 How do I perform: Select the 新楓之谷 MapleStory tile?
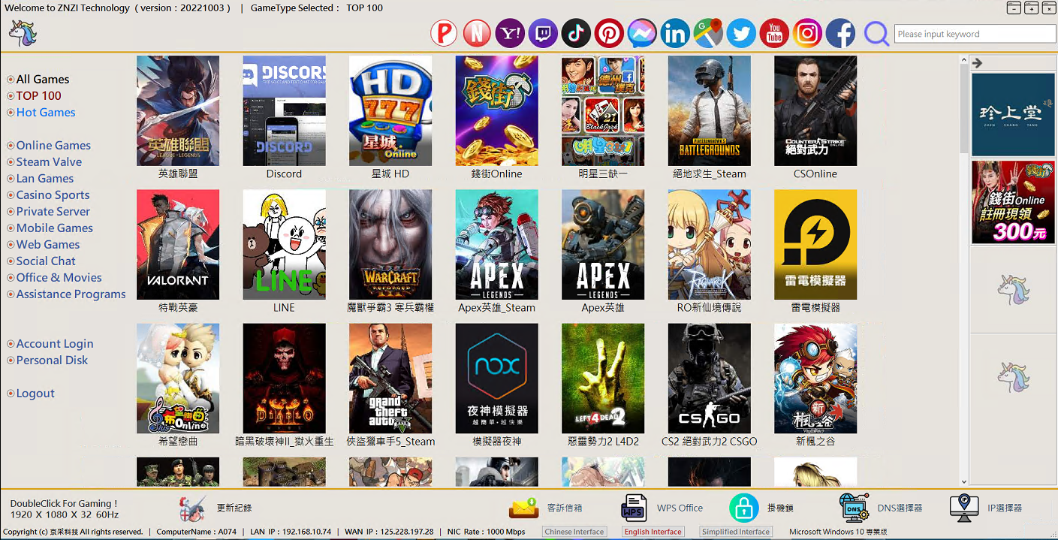pos(815,379)
